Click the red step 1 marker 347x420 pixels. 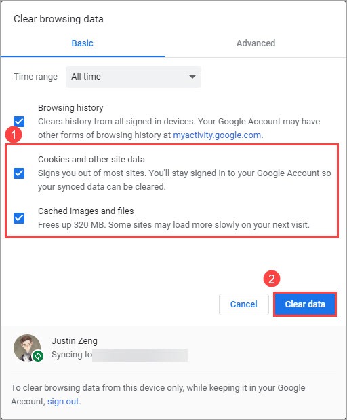(14, 135)
